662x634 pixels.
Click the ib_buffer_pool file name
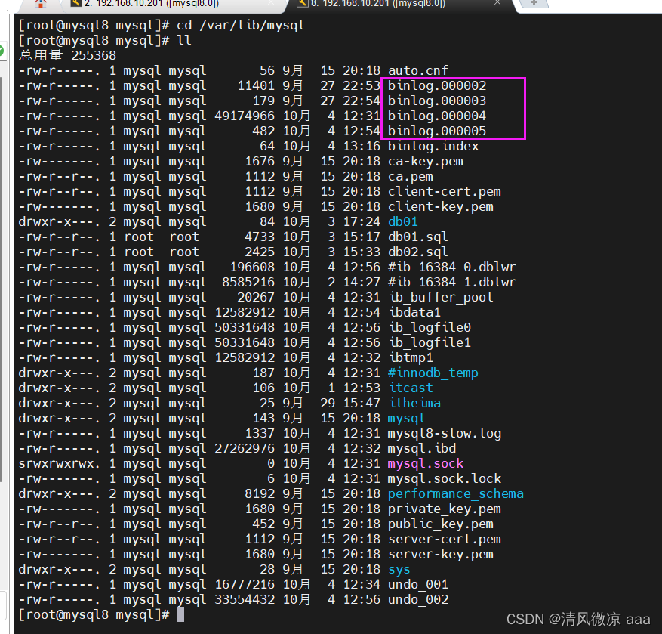point(441,297)
